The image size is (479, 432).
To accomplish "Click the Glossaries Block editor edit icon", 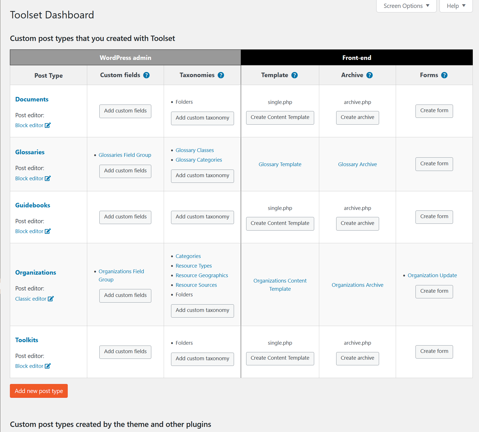I will coord(48,178).
